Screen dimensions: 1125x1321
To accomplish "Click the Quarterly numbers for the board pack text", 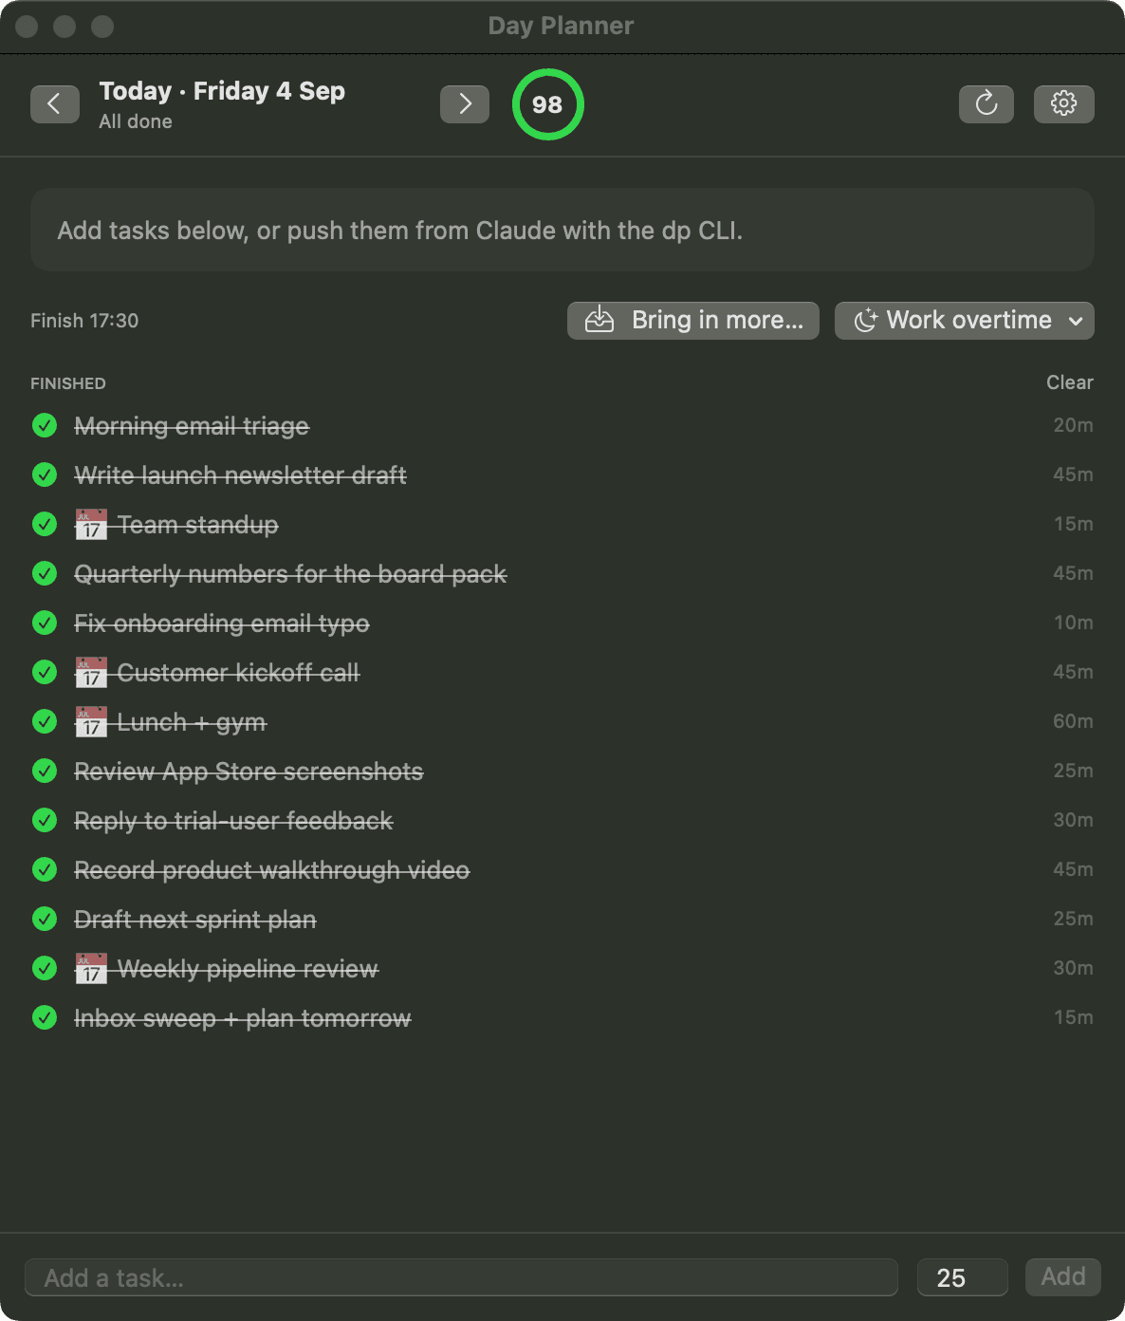I will point(290,574).
